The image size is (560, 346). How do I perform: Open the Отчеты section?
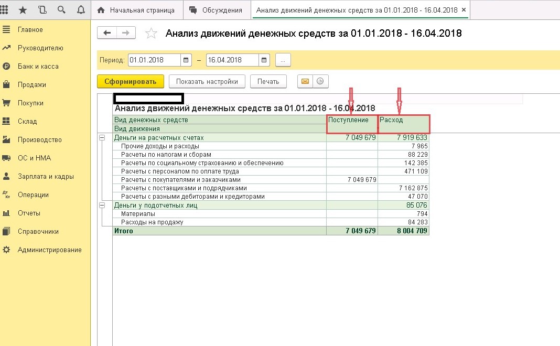(x=29, y=213)
